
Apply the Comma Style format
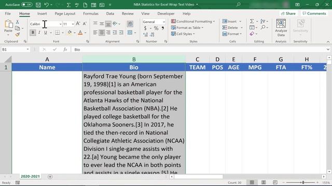(x=162, y=28)
